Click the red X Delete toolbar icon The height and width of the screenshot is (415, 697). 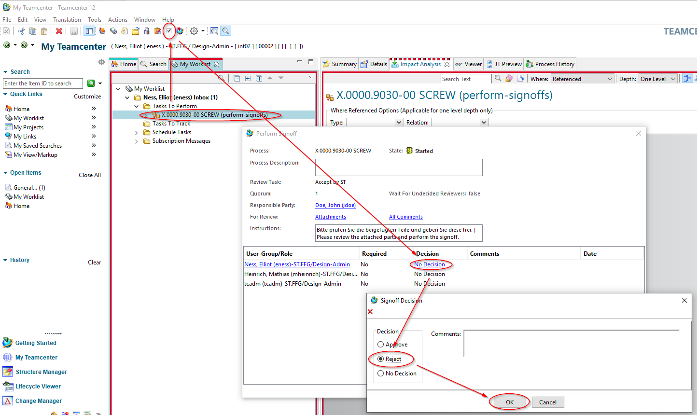[x=59, y=31]
